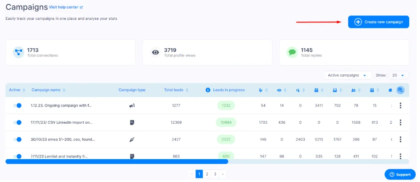Click the green 10994 leads in progress badge
The image size is (420, 182).
pos(226,122)
